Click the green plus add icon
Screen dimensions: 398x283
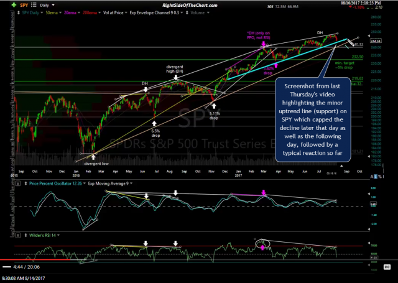point(14,5)
